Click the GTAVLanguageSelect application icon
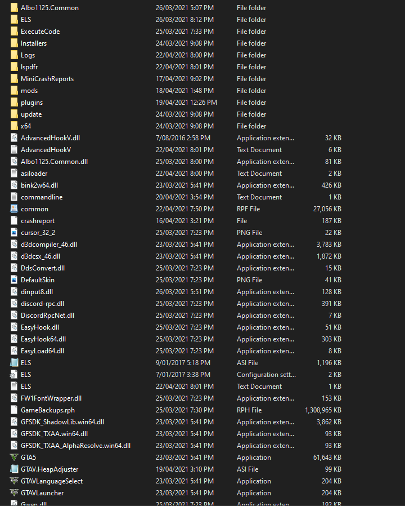The image size is (405, 506). point(14,481)
